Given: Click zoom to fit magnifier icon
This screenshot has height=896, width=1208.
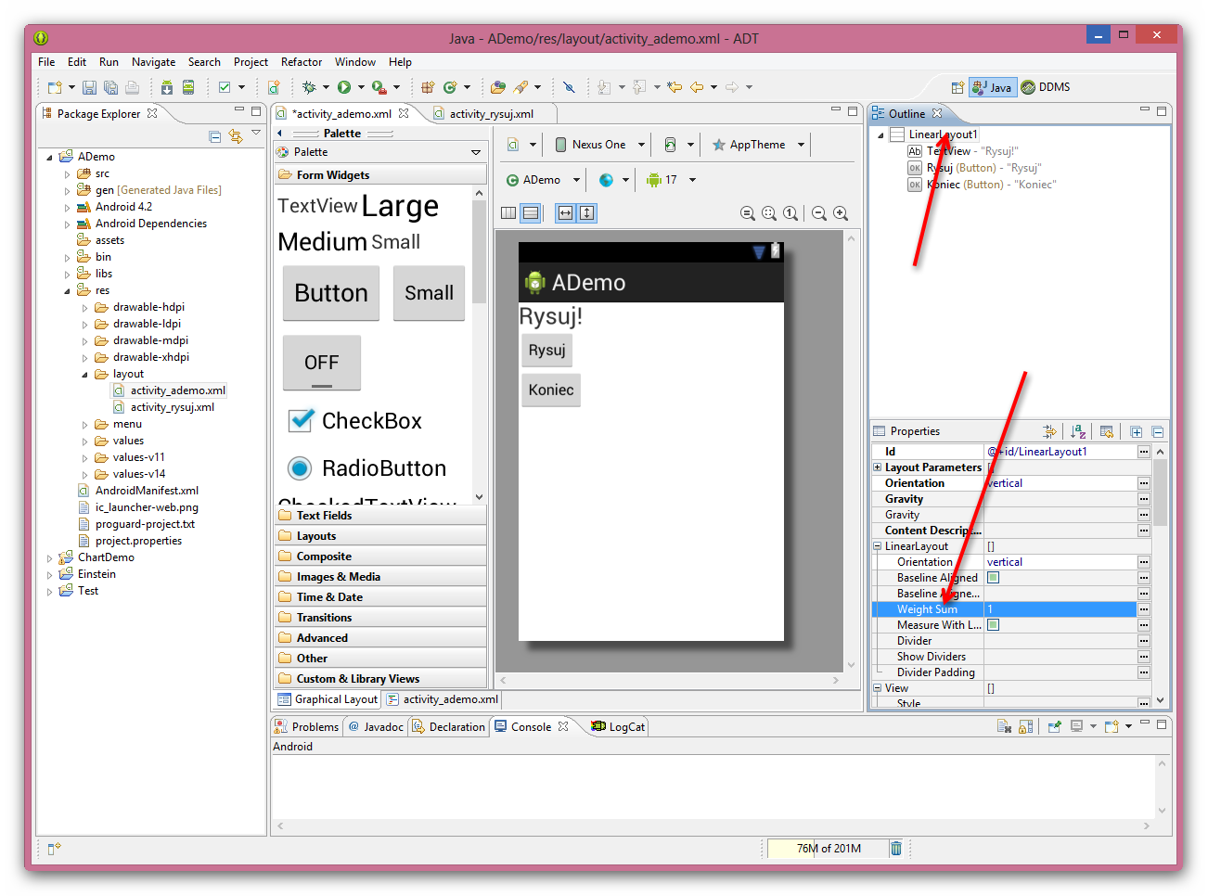Looking at the screenshot, I should [x=769, y=213].
